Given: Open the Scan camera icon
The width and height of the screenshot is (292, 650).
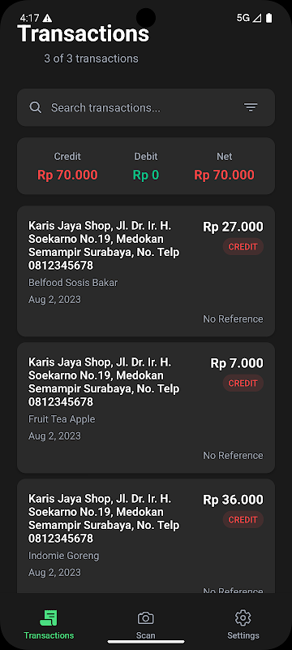Looking at the screenshot, I should click(x=145, y=618).
